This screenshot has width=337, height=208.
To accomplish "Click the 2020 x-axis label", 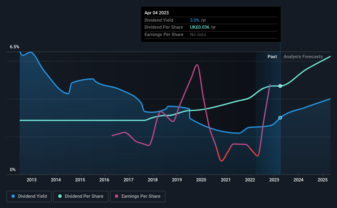I will click(x=201, y=180).
